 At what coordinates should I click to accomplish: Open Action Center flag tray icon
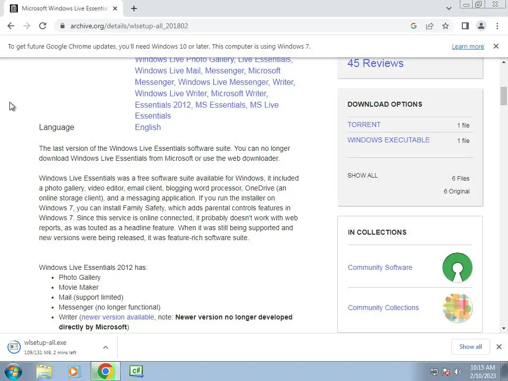coord(446,372)
